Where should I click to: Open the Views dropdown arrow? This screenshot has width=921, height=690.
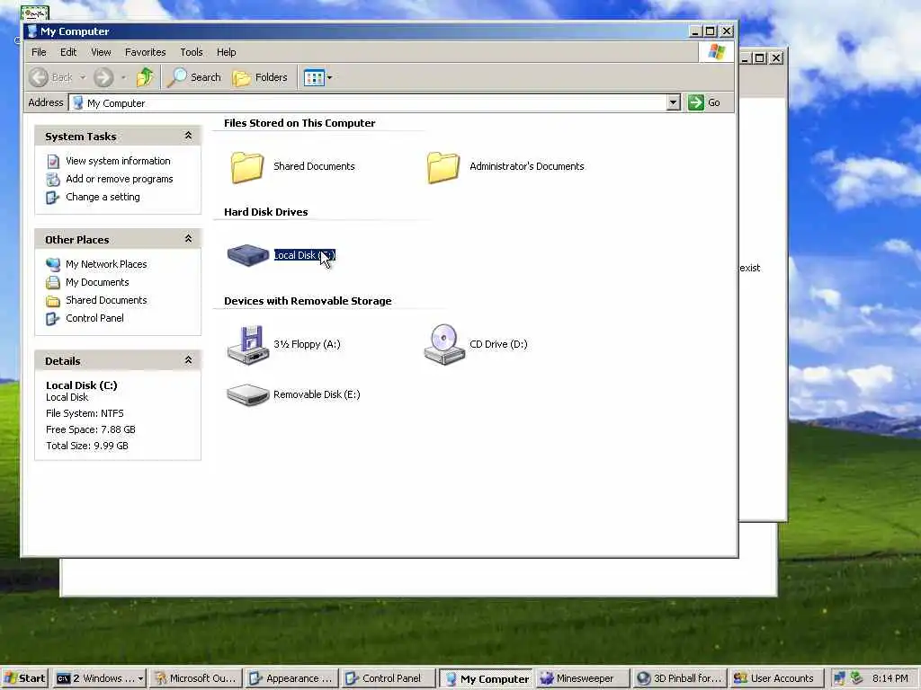point(329,77)
